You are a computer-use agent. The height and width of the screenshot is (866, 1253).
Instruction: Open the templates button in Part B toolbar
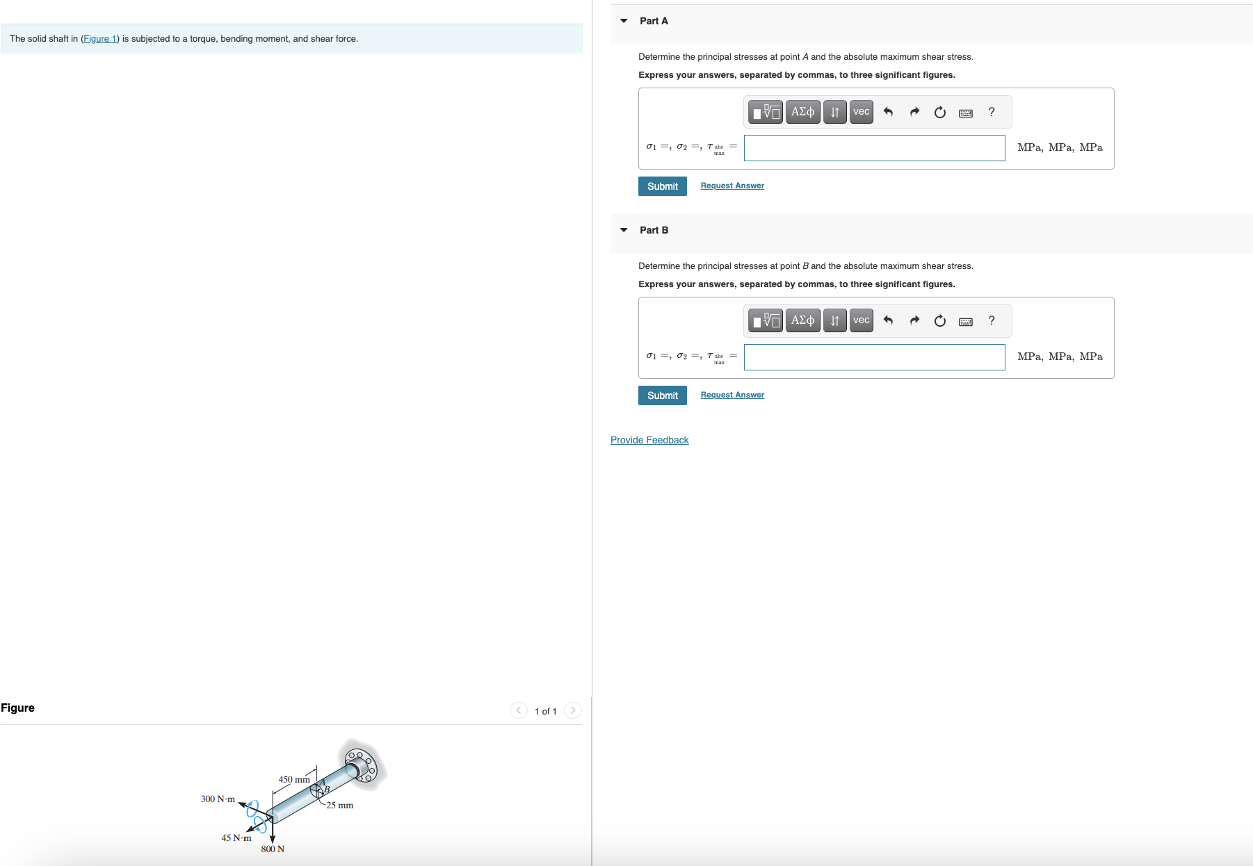(x=766, y=320)
